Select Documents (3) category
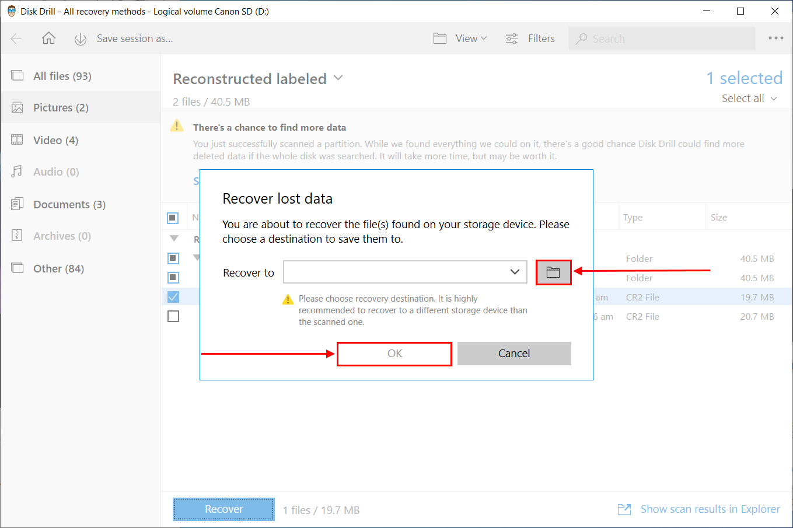Image resolution: width=793 pixels, height=528 pixels. (81, 204)
